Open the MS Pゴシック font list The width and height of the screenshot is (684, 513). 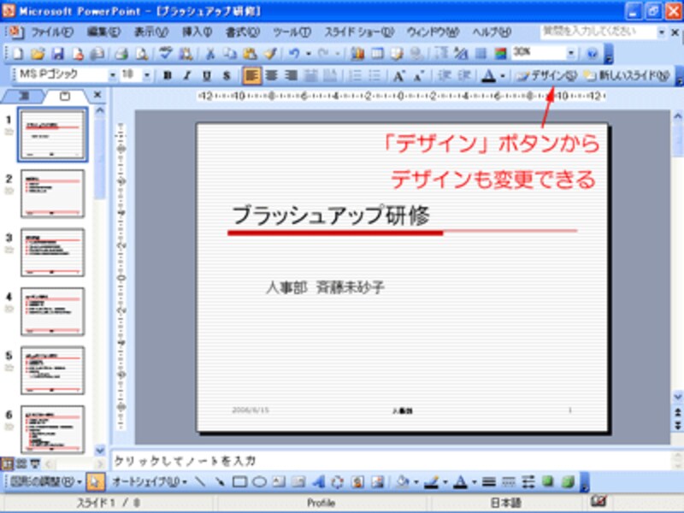[x=112, y=76]
